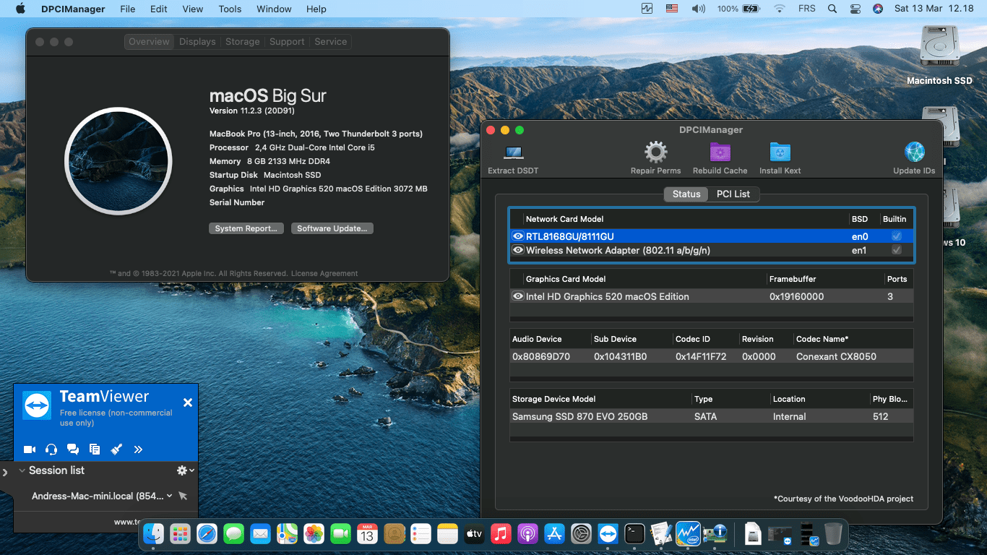Switch to Storage tab in About This Mac
Screen dimensions: 987x555
(242, 41)
